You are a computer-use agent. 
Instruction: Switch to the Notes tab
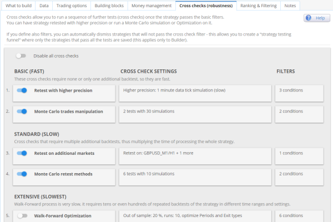290,6
